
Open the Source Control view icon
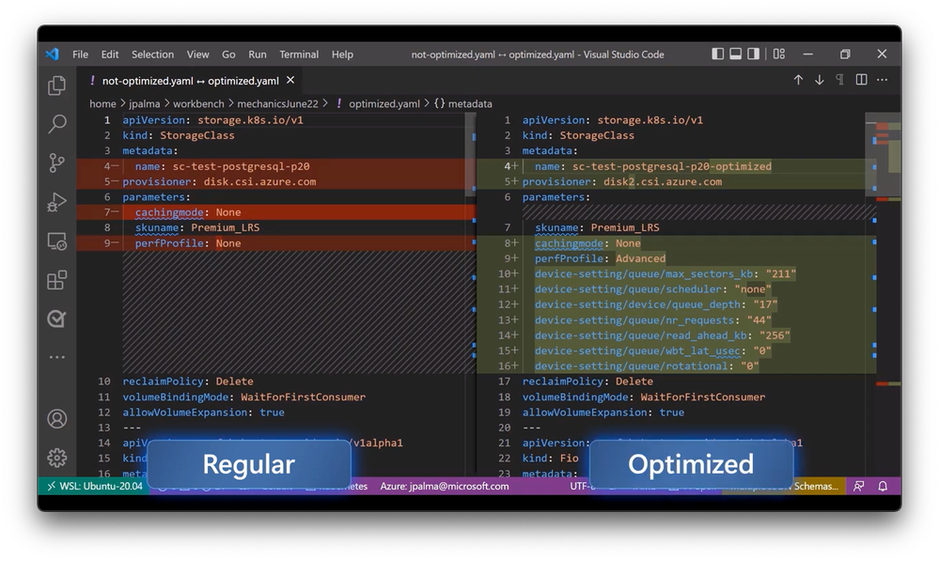pos(57,163)
